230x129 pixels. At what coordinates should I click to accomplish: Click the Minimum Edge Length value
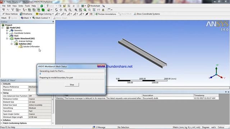coord(40,117)
